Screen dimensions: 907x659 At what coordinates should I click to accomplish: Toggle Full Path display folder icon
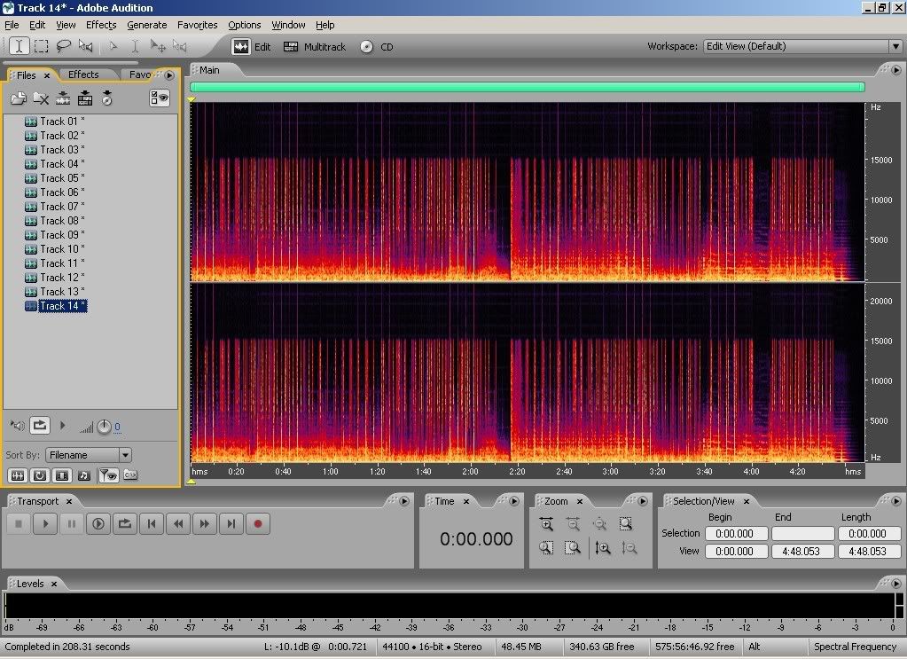tap(130, 475)
